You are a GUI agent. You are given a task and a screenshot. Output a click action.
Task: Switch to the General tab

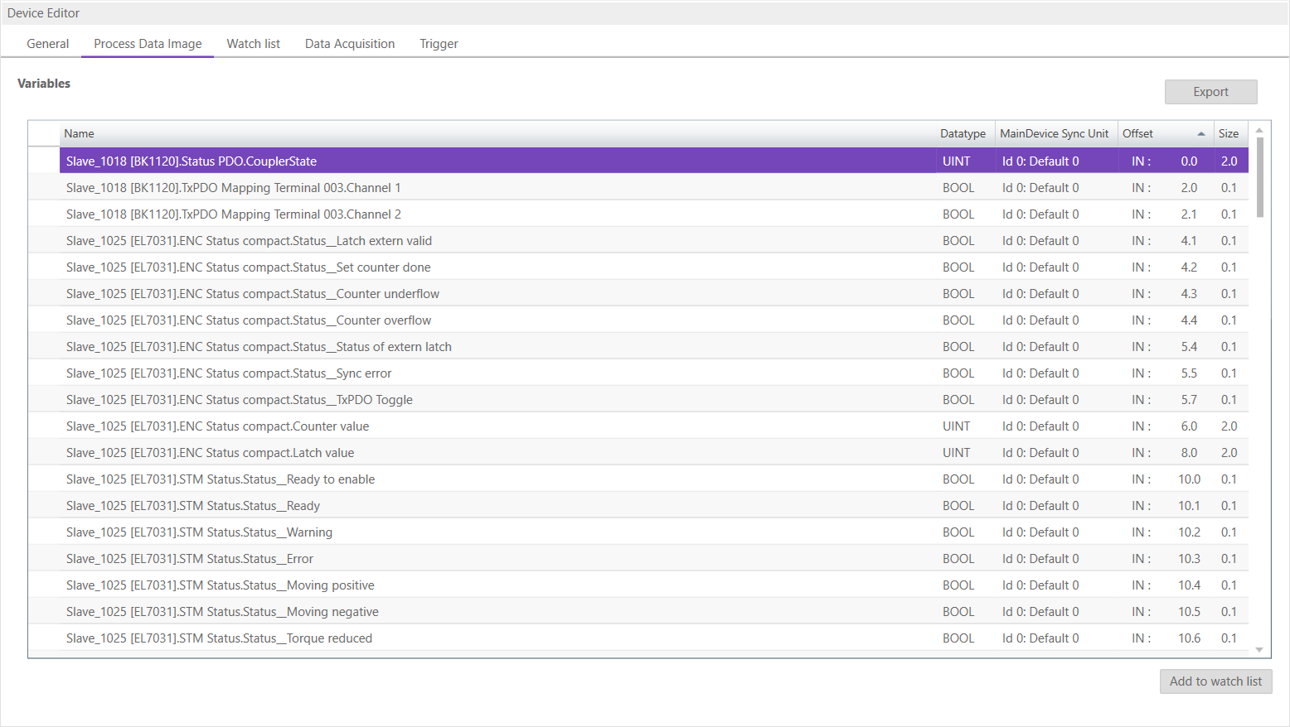[48, 44]
